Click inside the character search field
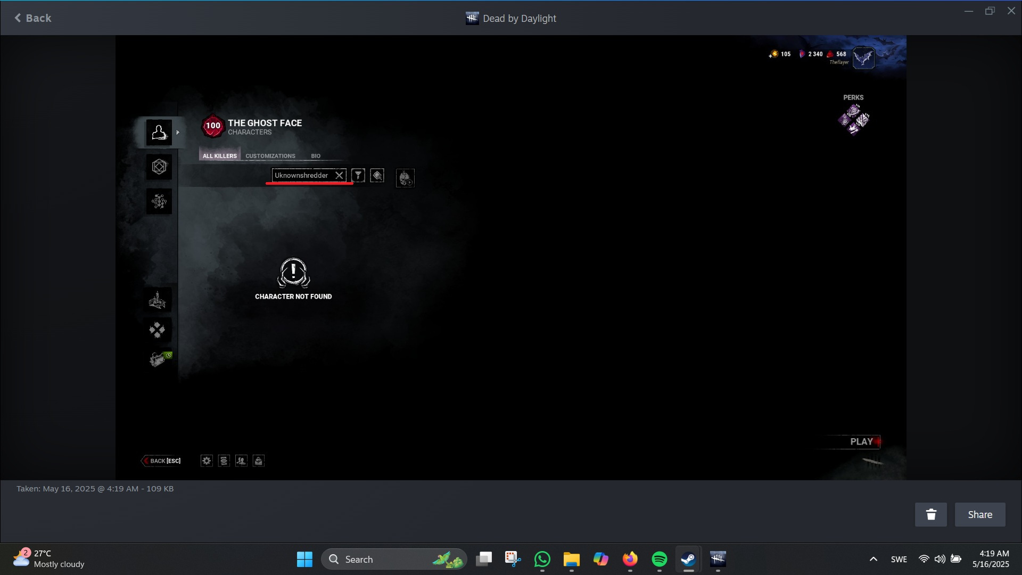The width and height of the screenshot is (1022, 575). click(302, 175)
